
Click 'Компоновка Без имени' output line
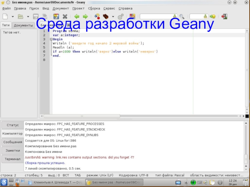point(43,152)
